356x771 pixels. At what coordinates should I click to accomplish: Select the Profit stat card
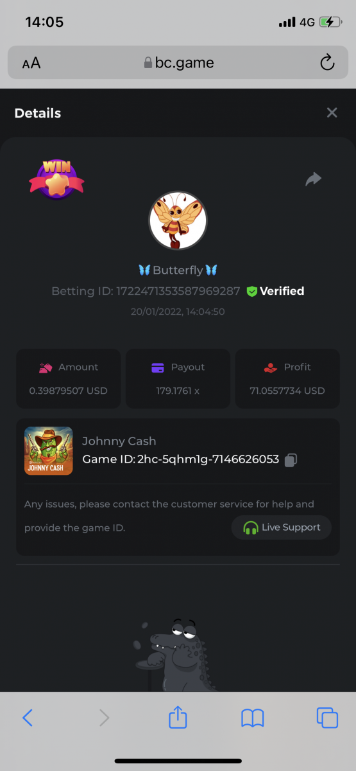point(287,378)
